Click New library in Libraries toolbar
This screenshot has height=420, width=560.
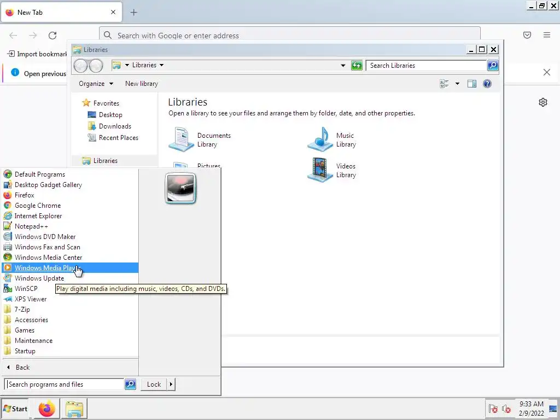tap(142, 84)
